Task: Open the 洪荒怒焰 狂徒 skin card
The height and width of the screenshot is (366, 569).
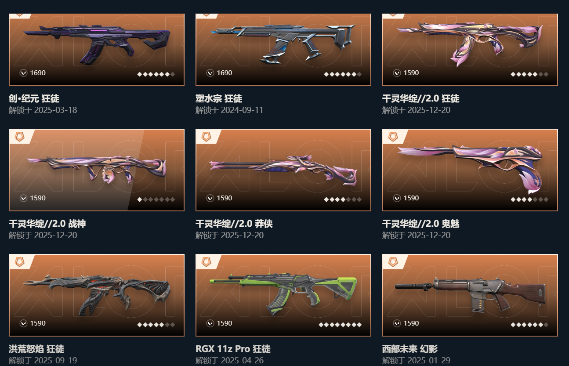Action: [97, 295]
